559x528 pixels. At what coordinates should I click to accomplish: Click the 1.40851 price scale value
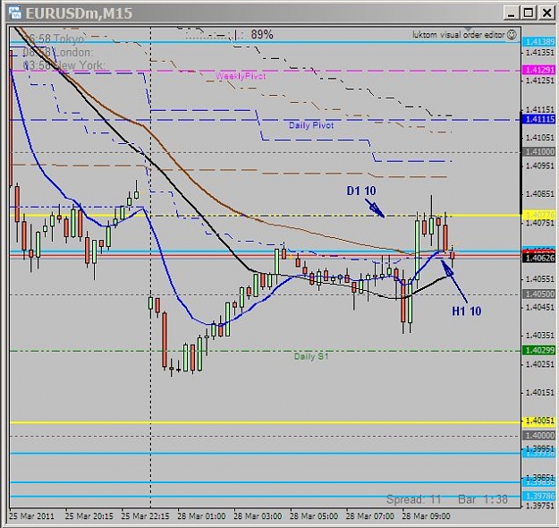click(x=540, y=194)
